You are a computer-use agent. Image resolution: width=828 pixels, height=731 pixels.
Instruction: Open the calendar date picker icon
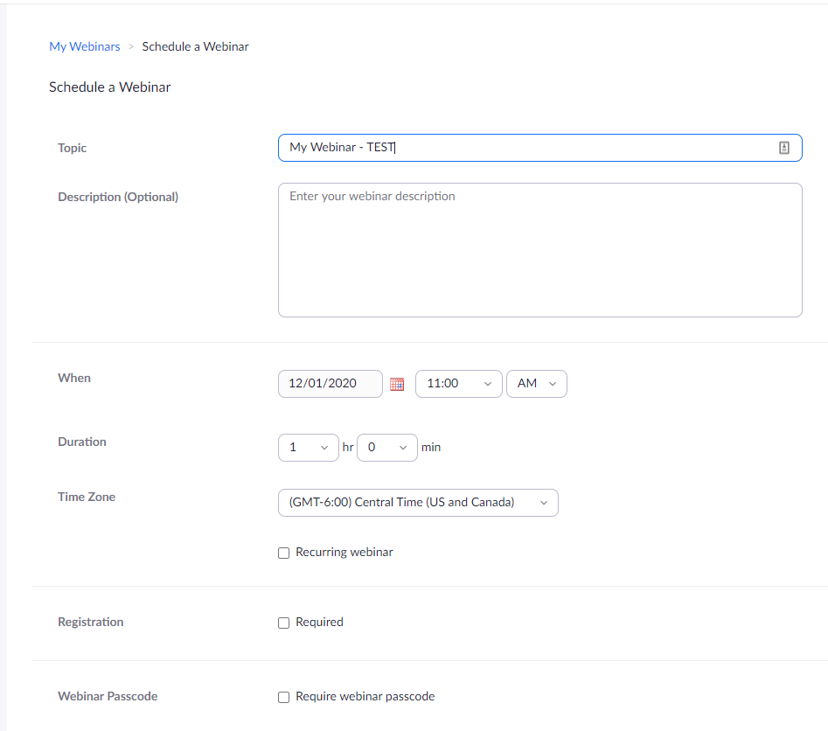tap(397, 384)
